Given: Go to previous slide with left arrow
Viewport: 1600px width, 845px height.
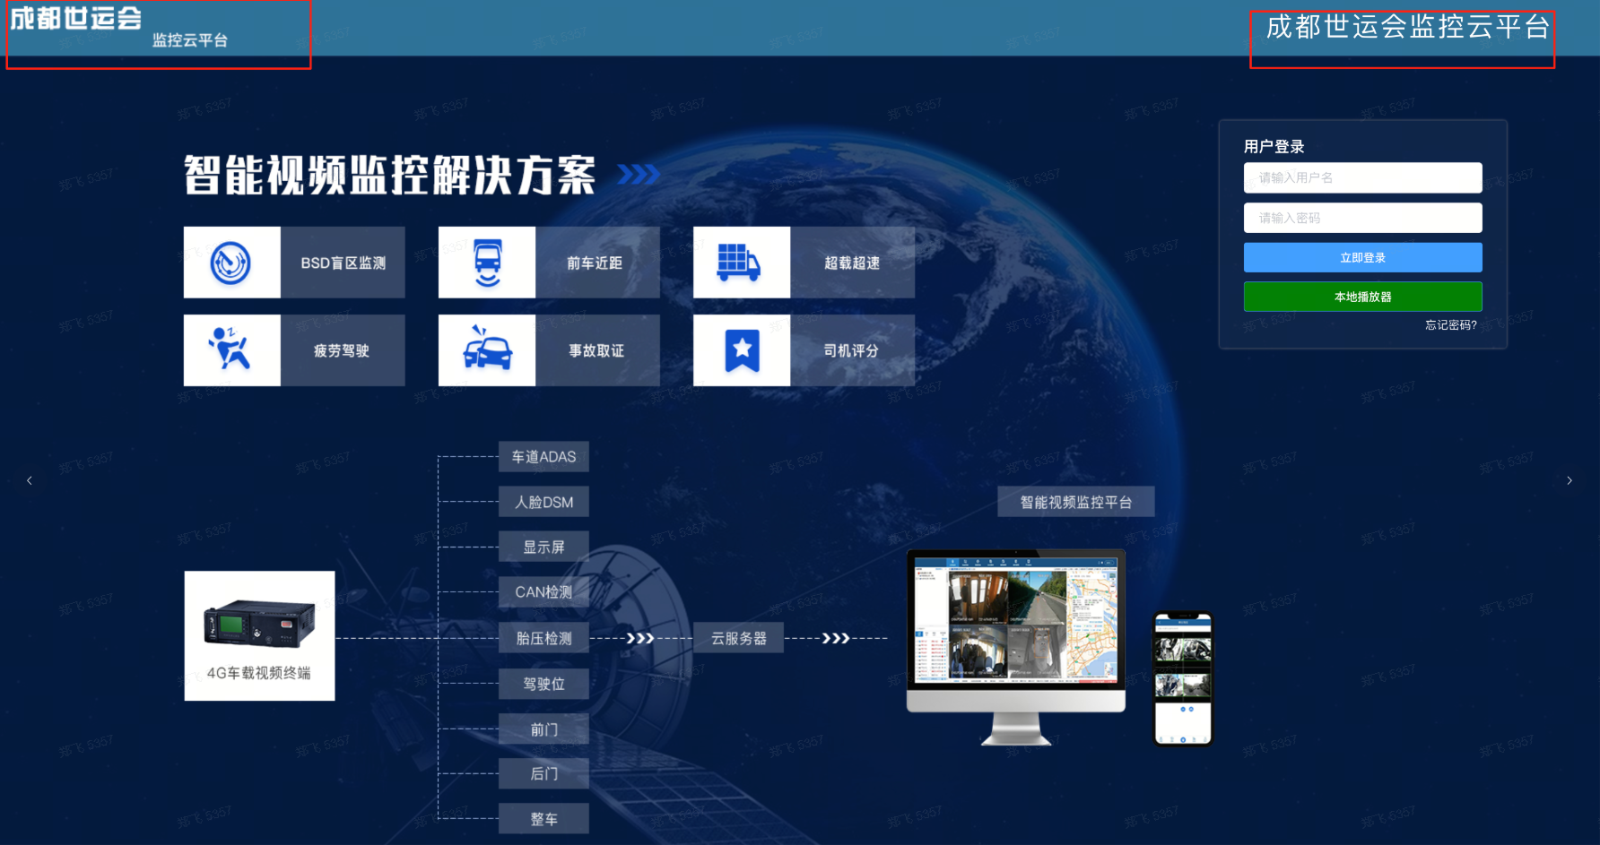Looking at the screenshot, I should click(30, 481).
